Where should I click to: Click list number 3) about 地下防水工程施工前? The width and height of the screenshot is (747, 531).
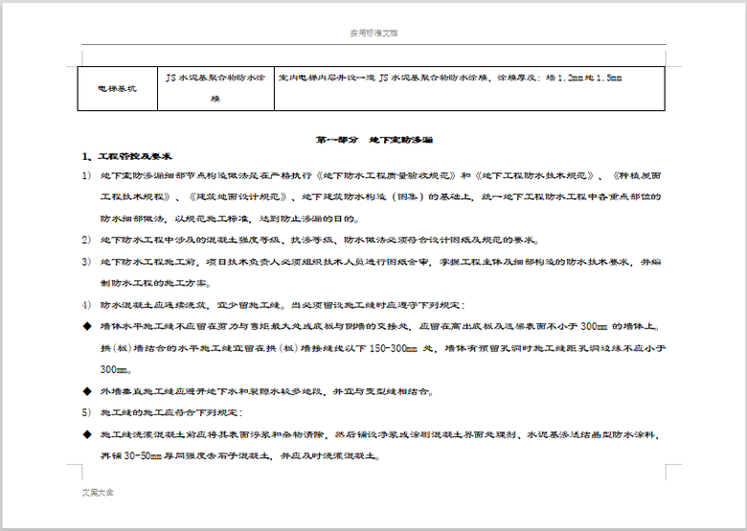point(86,261)
